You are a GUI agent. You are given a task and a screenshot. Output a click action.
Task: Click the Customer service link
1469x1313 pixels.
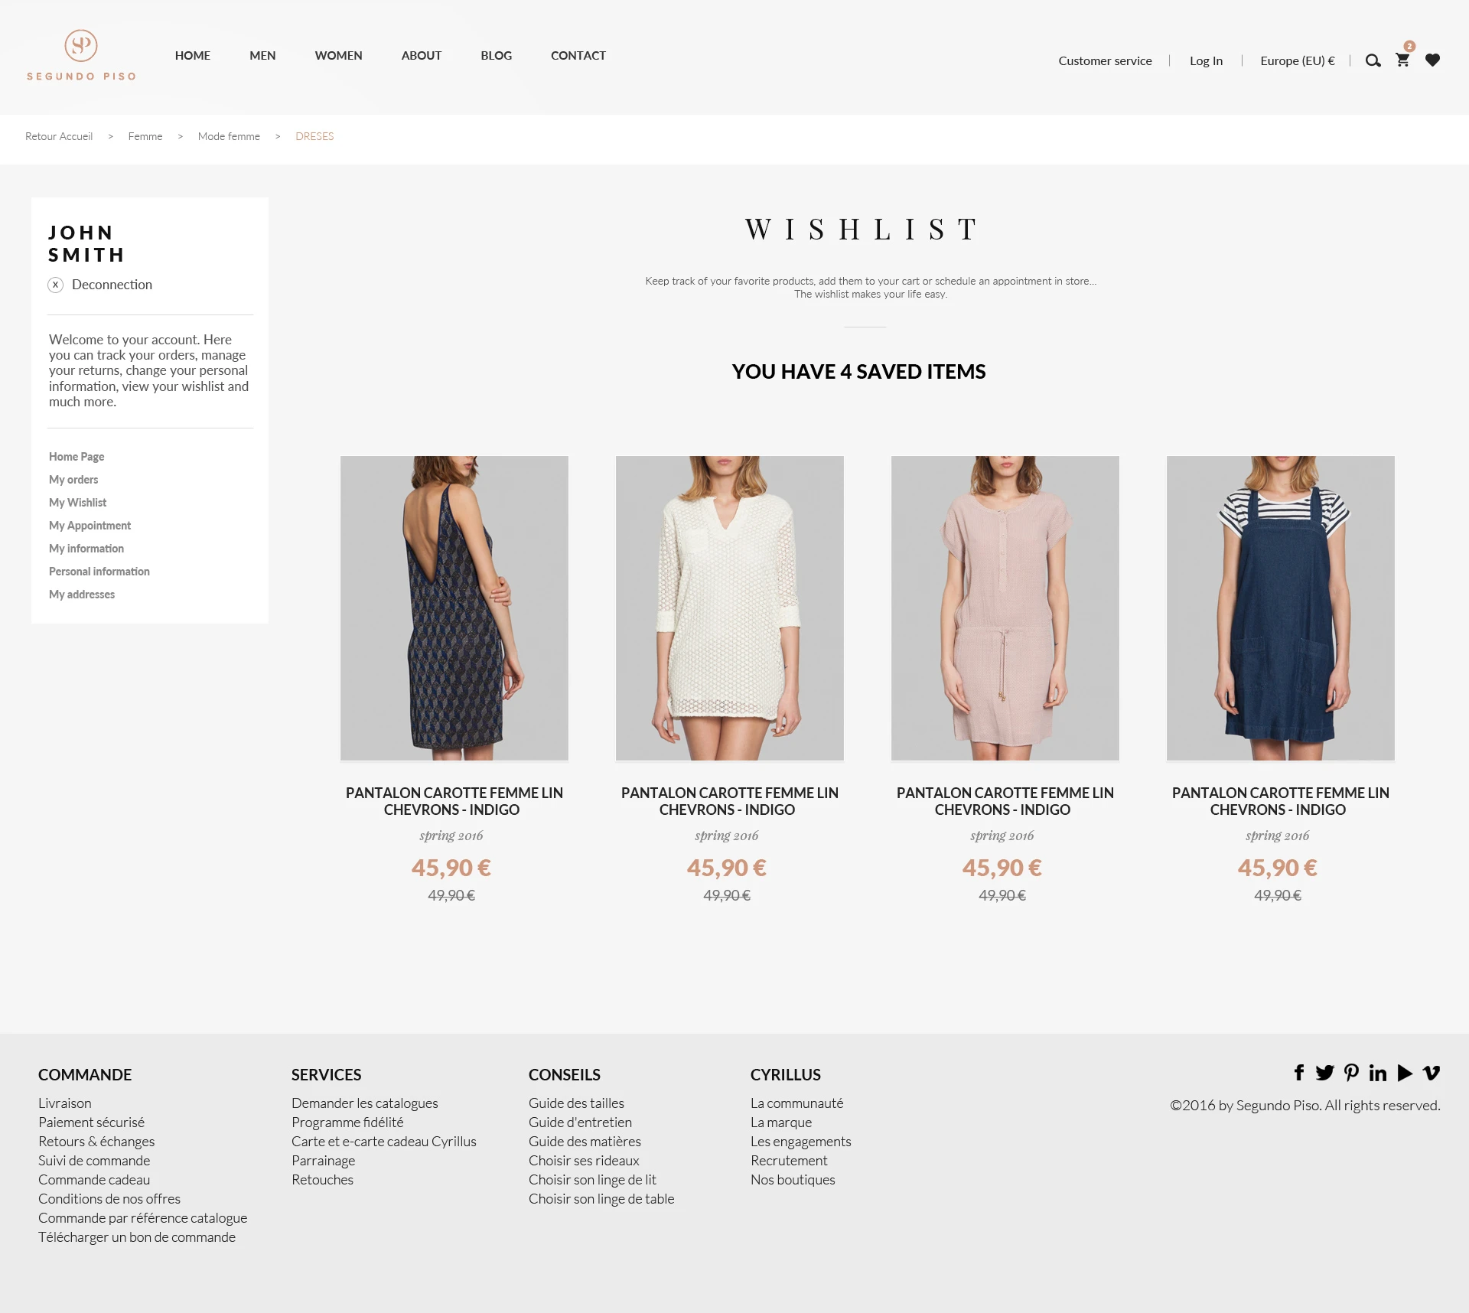tap(1105, 60)
